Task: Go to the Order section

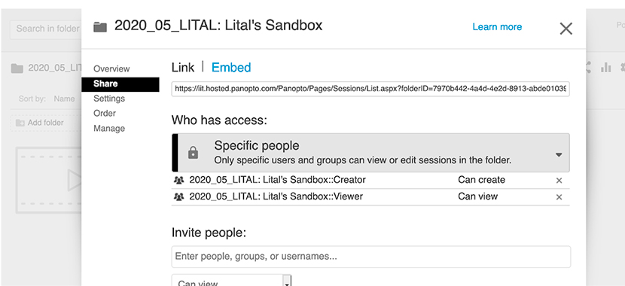Action: tap(105, 113)
